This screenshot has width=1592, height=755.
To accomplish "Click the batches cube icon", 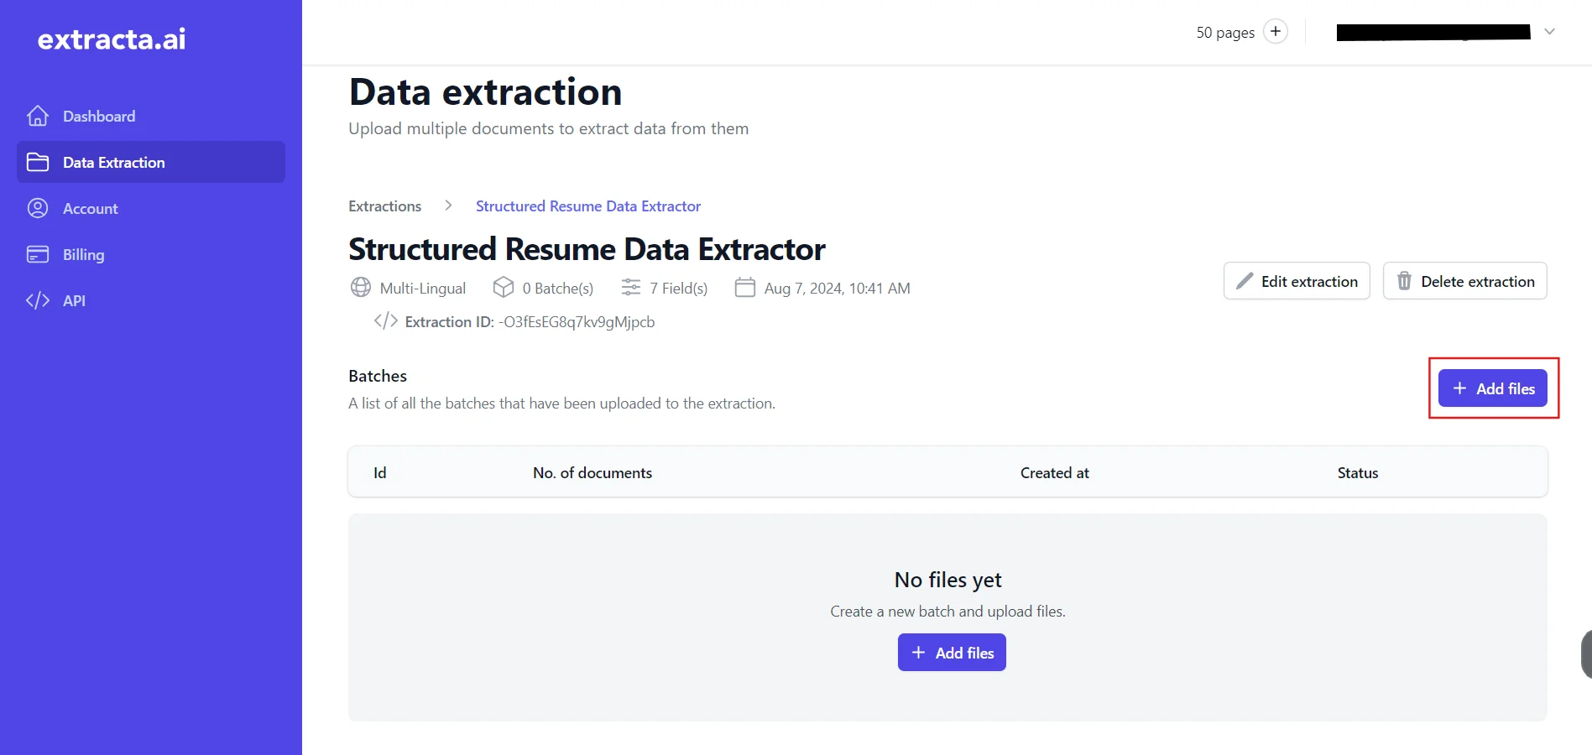I will pyautogui.click(x=504, y=288).
